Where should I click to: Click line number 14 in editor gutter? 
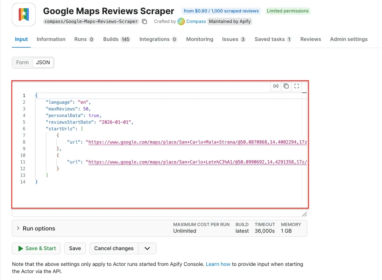(23, 182)
